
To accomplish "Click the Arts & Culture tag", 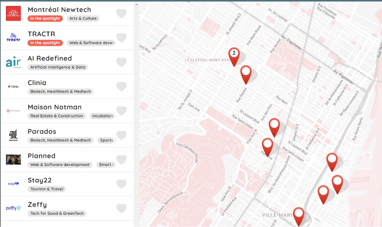I will pos(83,19).
